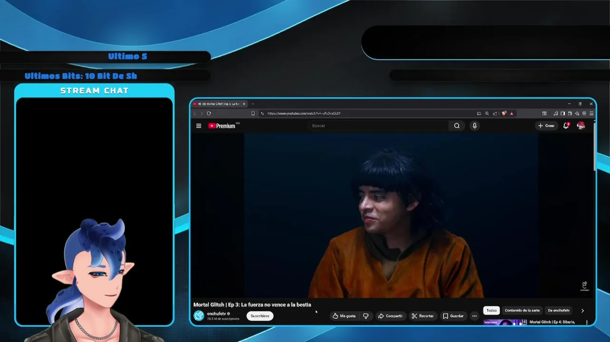Show more filter chips with right arrow

tap(582, 311)
